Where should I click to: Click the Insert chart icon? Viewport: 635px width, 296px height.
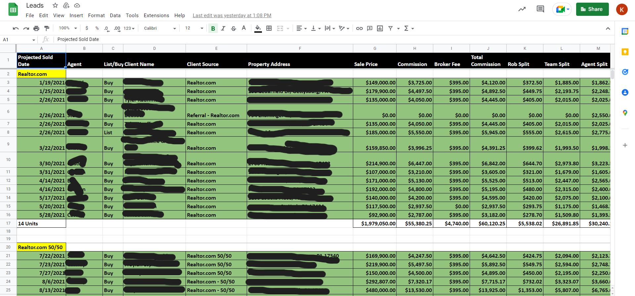click(380, 28)
